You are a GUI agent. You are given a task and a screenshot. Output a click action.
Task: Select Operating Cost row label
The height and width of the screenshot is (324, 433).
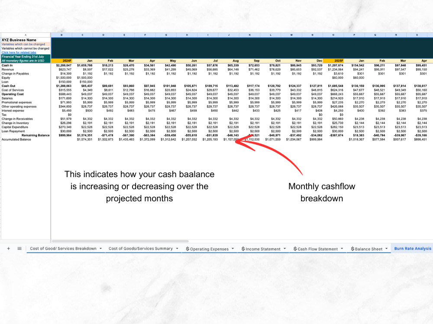(x=13, y=94)
